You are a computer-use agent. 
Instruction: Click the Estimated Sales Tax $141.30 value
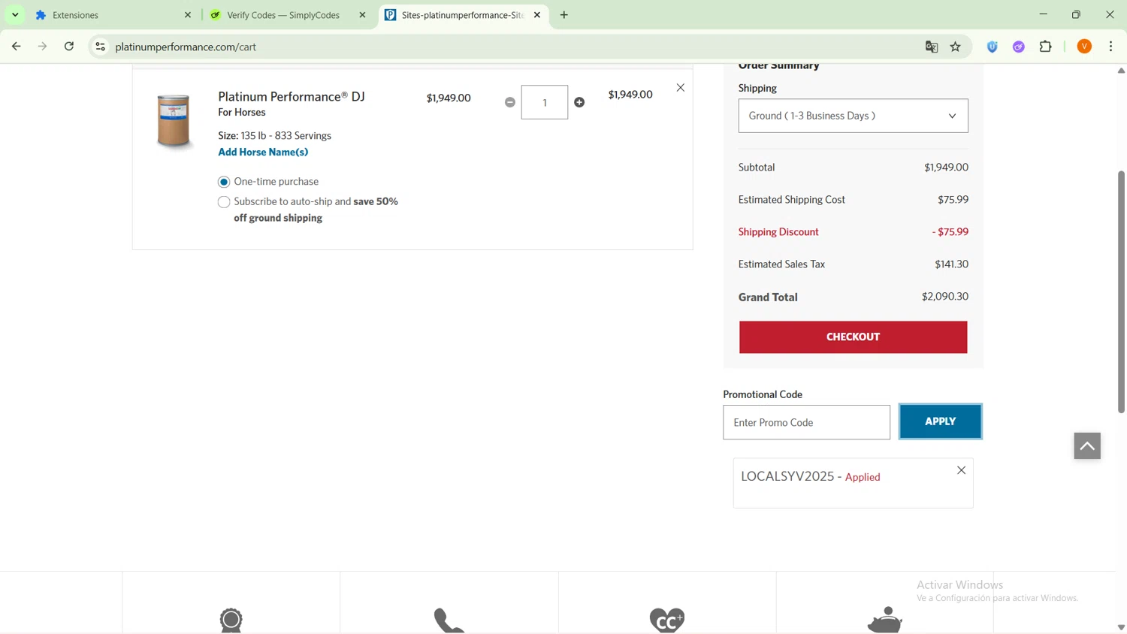point(951,264)
